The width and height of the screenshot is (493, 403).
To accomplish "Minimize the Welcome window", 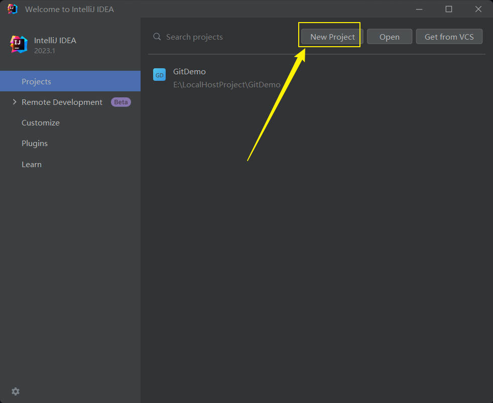I will click(x=419, y=9).
